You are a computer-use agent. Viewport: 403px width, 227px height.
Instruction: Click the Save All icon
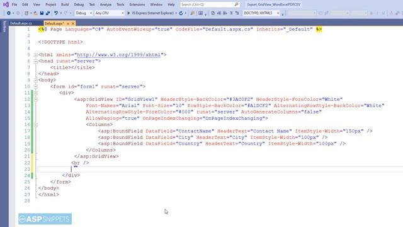48,13
